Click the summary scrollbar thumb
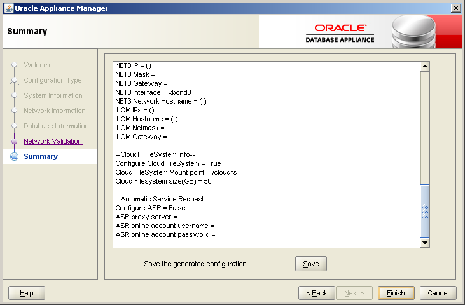 [x=425, y=211]
